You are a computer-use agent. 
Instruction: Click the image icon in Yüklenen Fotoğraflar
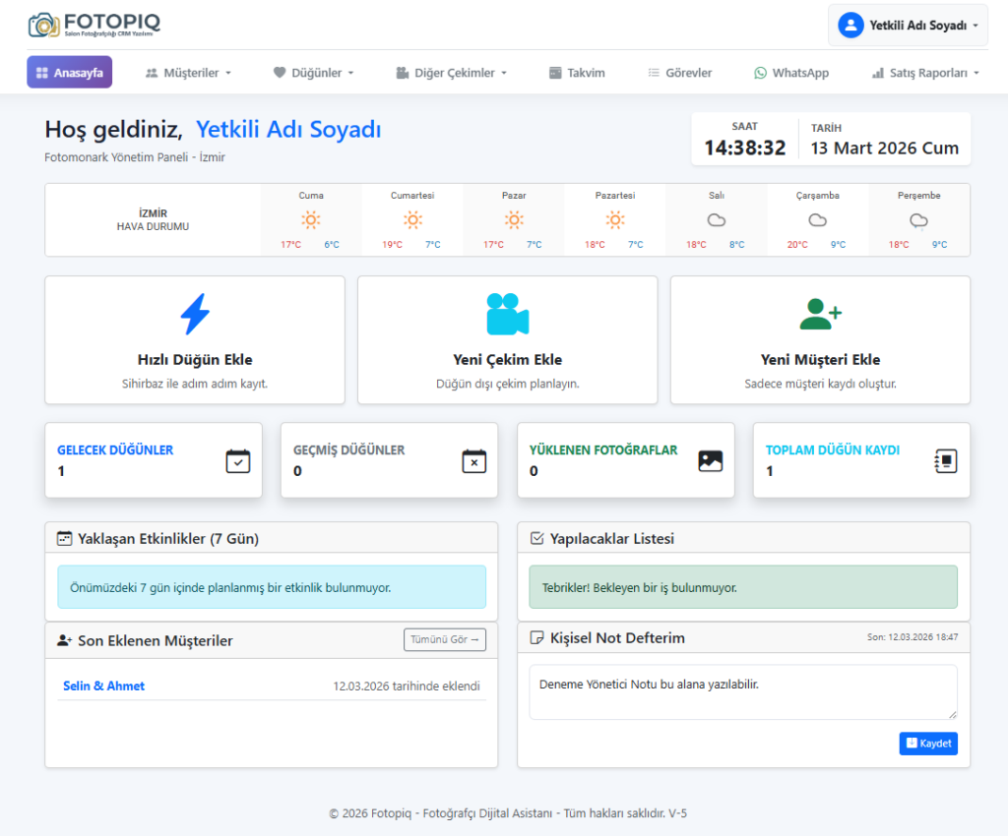pos(711,460)
